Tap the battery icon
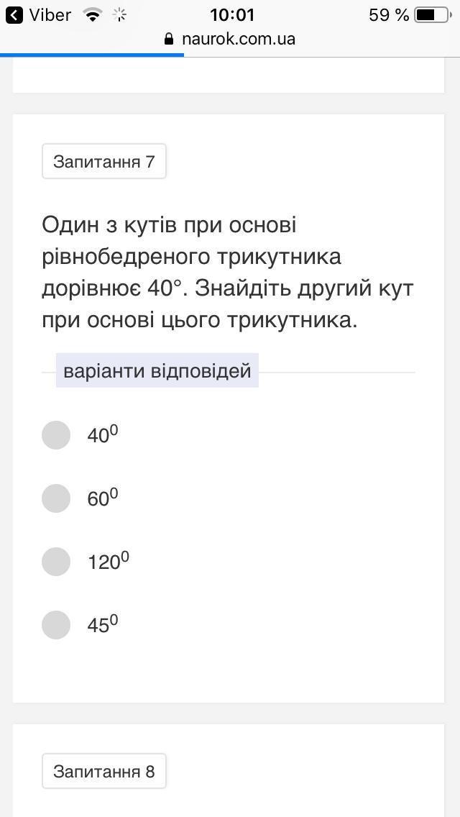 coord(432,15)
